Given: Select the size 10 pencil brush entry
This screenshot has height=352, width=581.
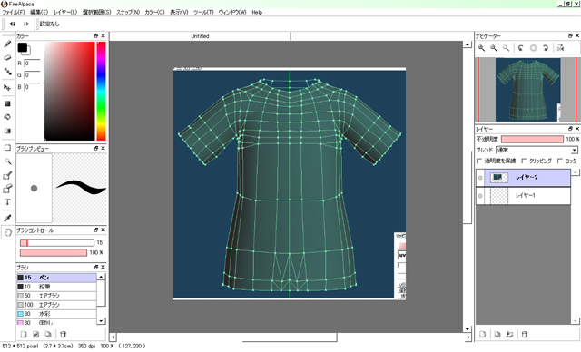Looking at the screenshot, I should (x=56, y=287).
